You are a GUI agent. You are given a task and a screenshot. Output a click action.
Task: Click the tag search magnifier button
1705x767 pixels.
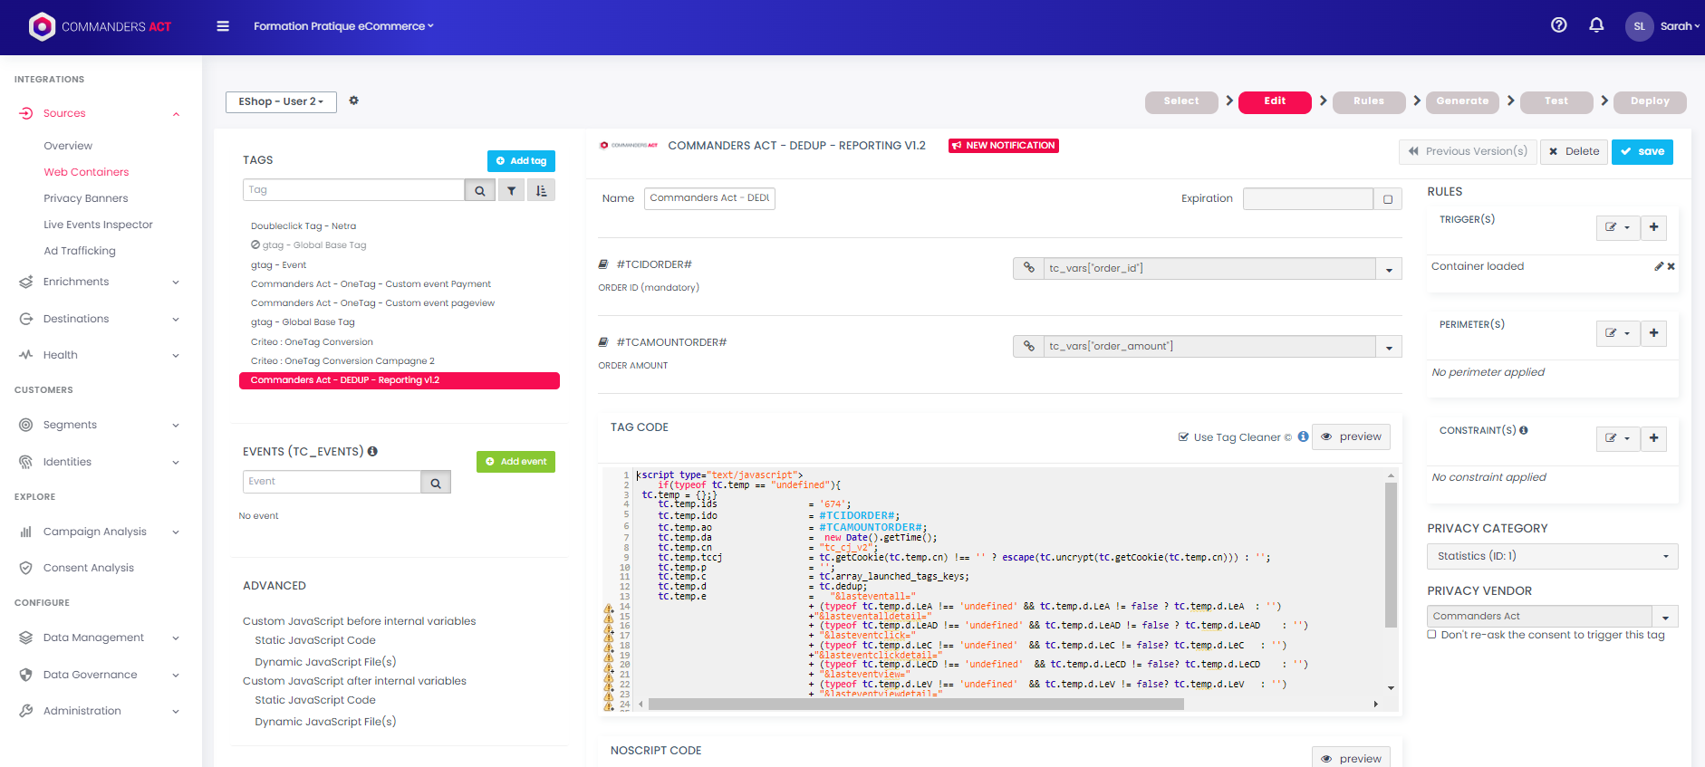point(479,190)
